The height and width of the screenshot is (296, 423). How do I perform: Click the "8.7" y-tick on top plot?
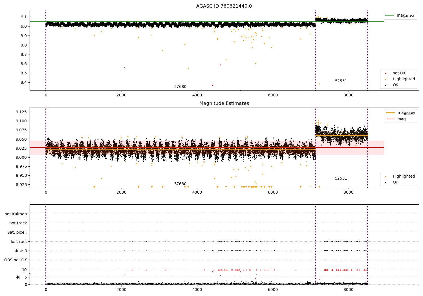(x=24, y=54)
